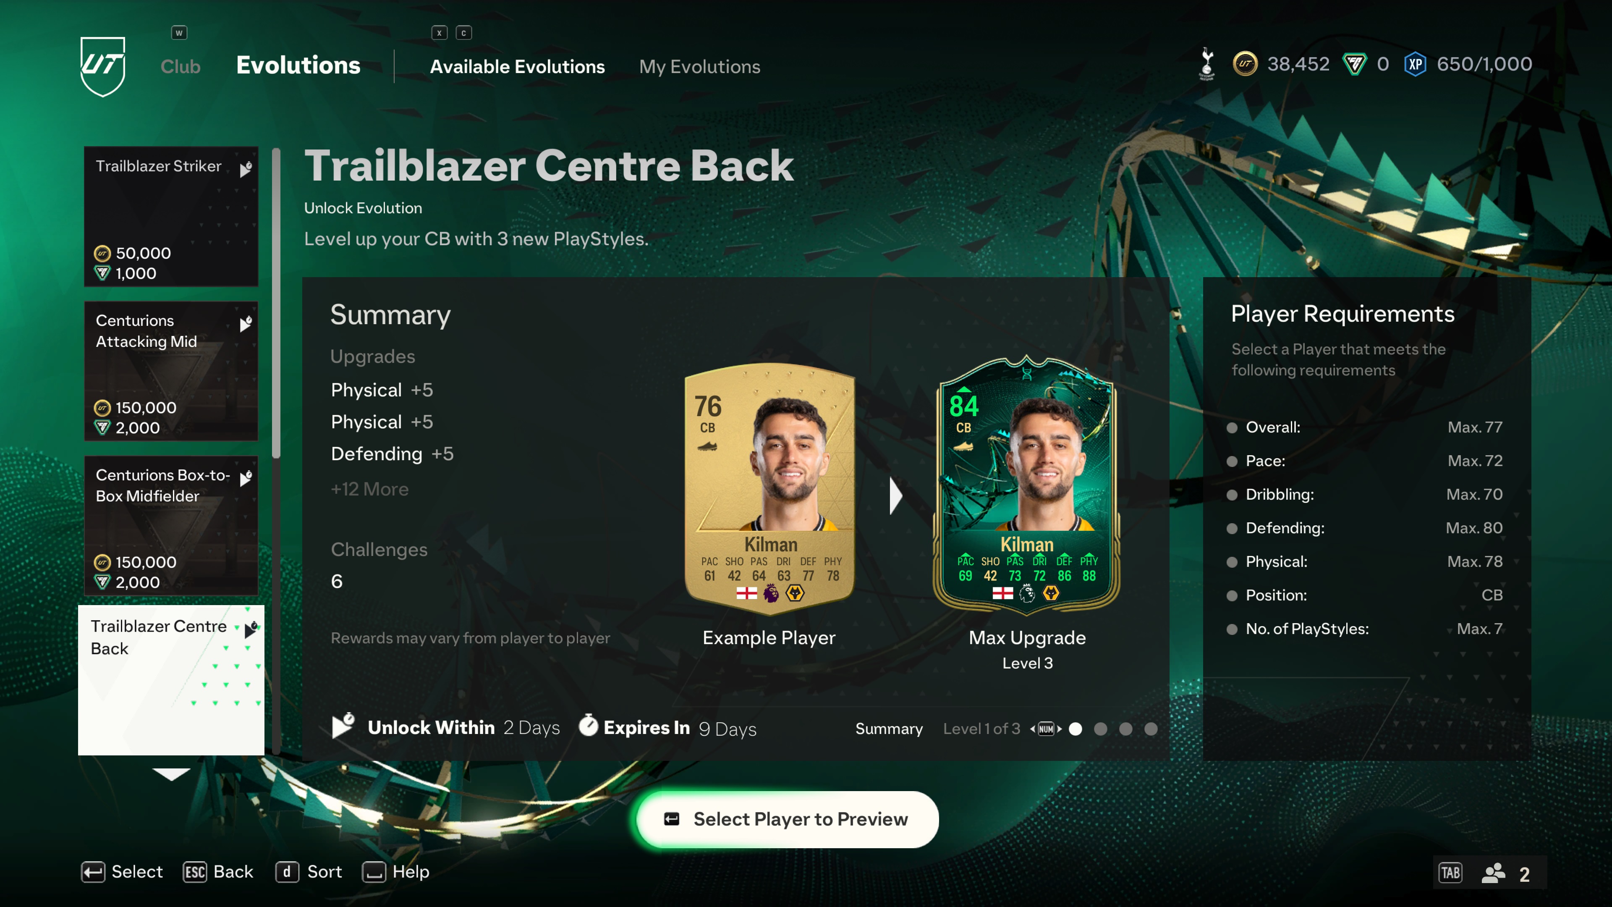Click the UT coins balance icon
Viewport: 1612px width, 907px height.
click(1245, 64)
